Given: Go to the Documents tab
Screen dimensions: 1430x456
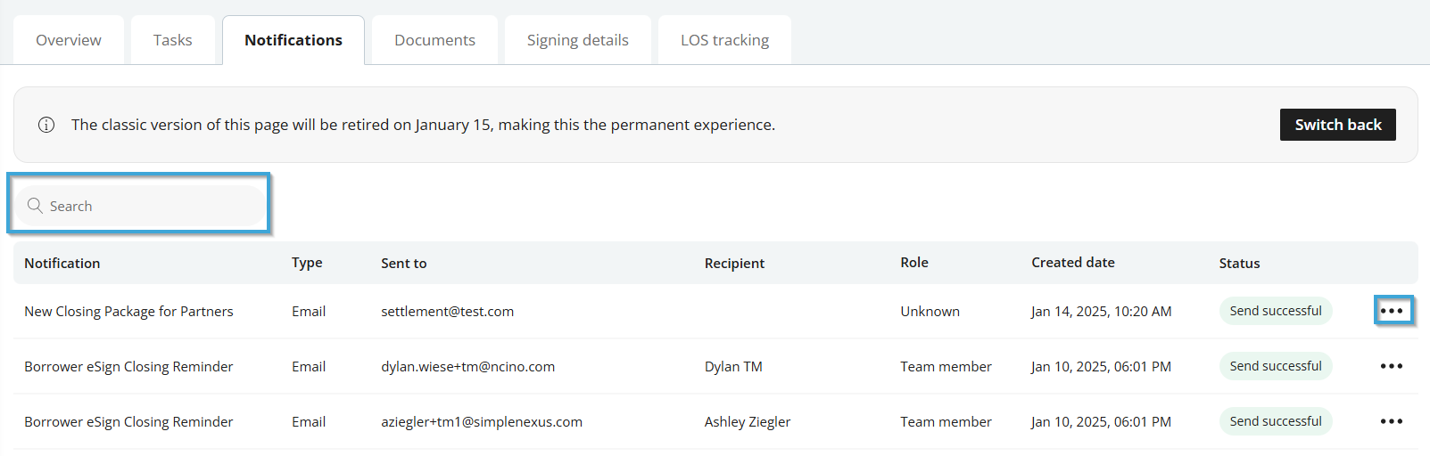Looking at the screenshot, I should coord(435,40).
